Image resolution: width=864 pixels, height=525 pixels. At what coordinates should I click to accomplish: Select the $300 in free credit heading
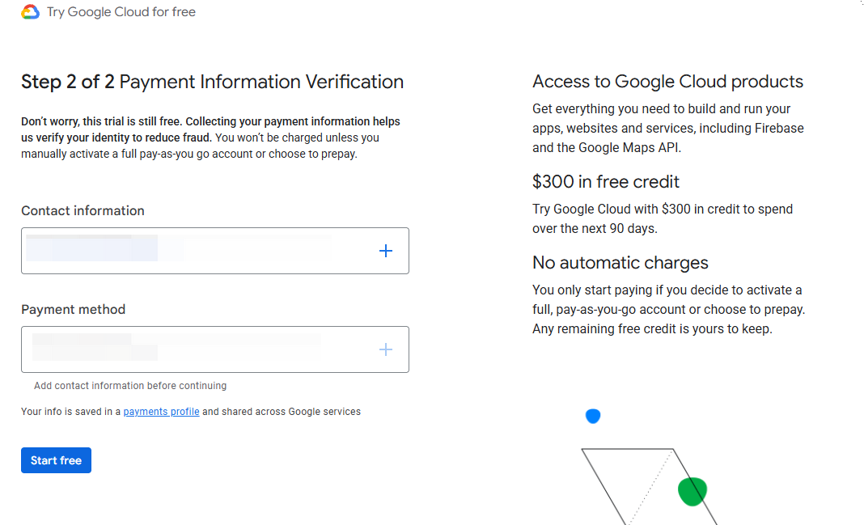coord(605,181)
